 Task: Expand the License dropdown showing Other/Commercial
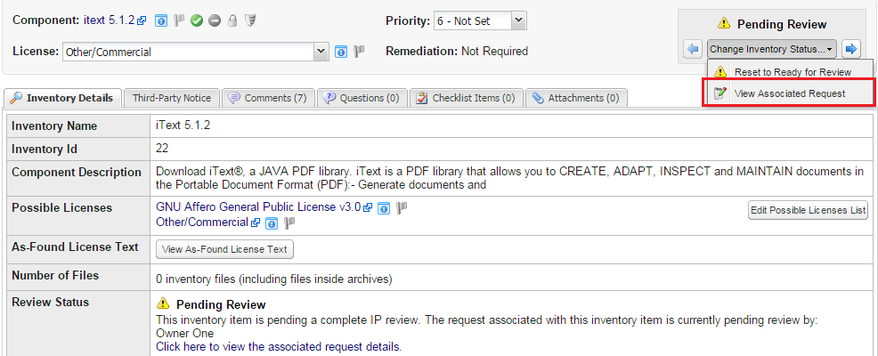pyautogui.click(x=321, y=52)
